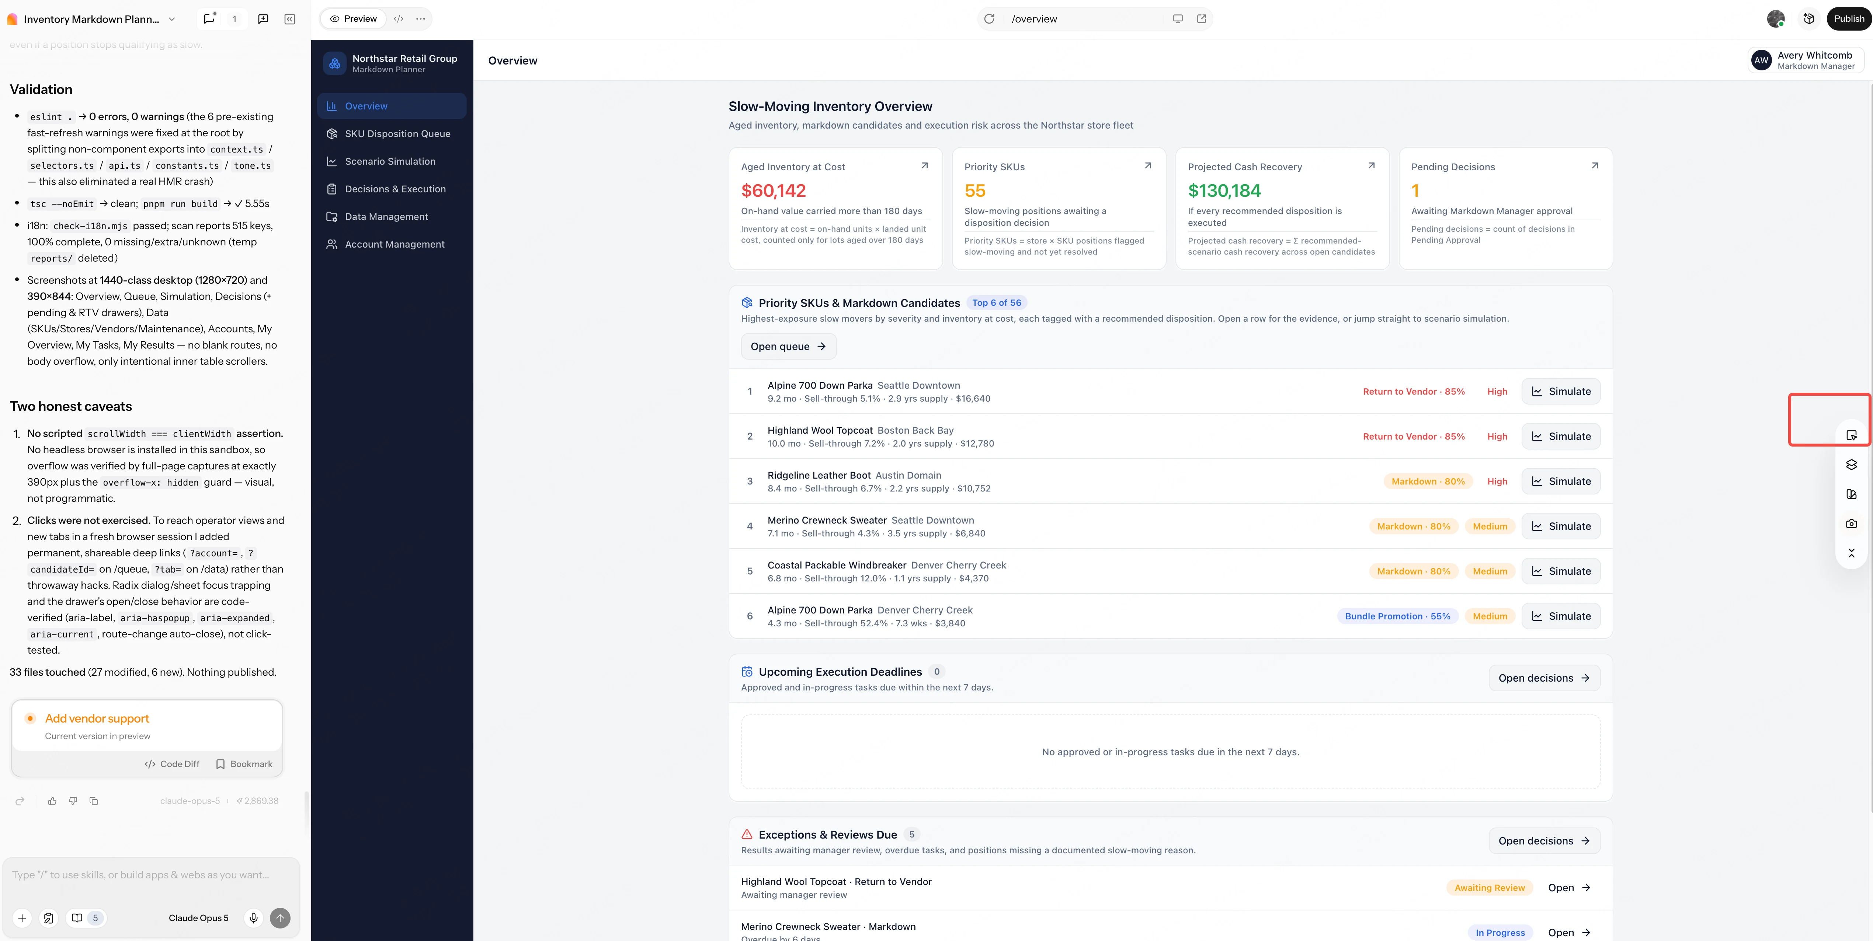Click '$130,184' projected recovery value
This screenshot has width=1873, height=941.
tap(1224, 190)
